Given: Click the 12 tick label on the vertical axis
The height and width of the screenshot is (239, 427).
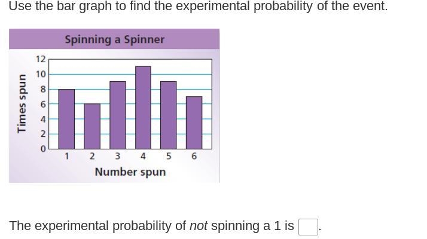Looking at the screenshot, I should (x=41, y=59).
